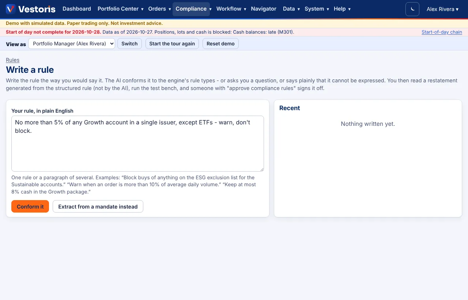The width and height of the screenshot is (468, 300).
Task: Click the Conform it button
Action: pos(30,206)
